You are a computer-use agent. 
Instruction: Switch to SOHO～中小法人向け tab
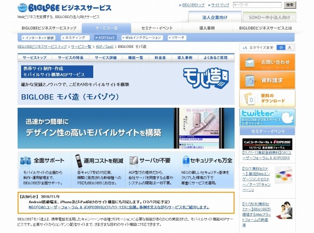pyautogui.click(x=269, y=17)
